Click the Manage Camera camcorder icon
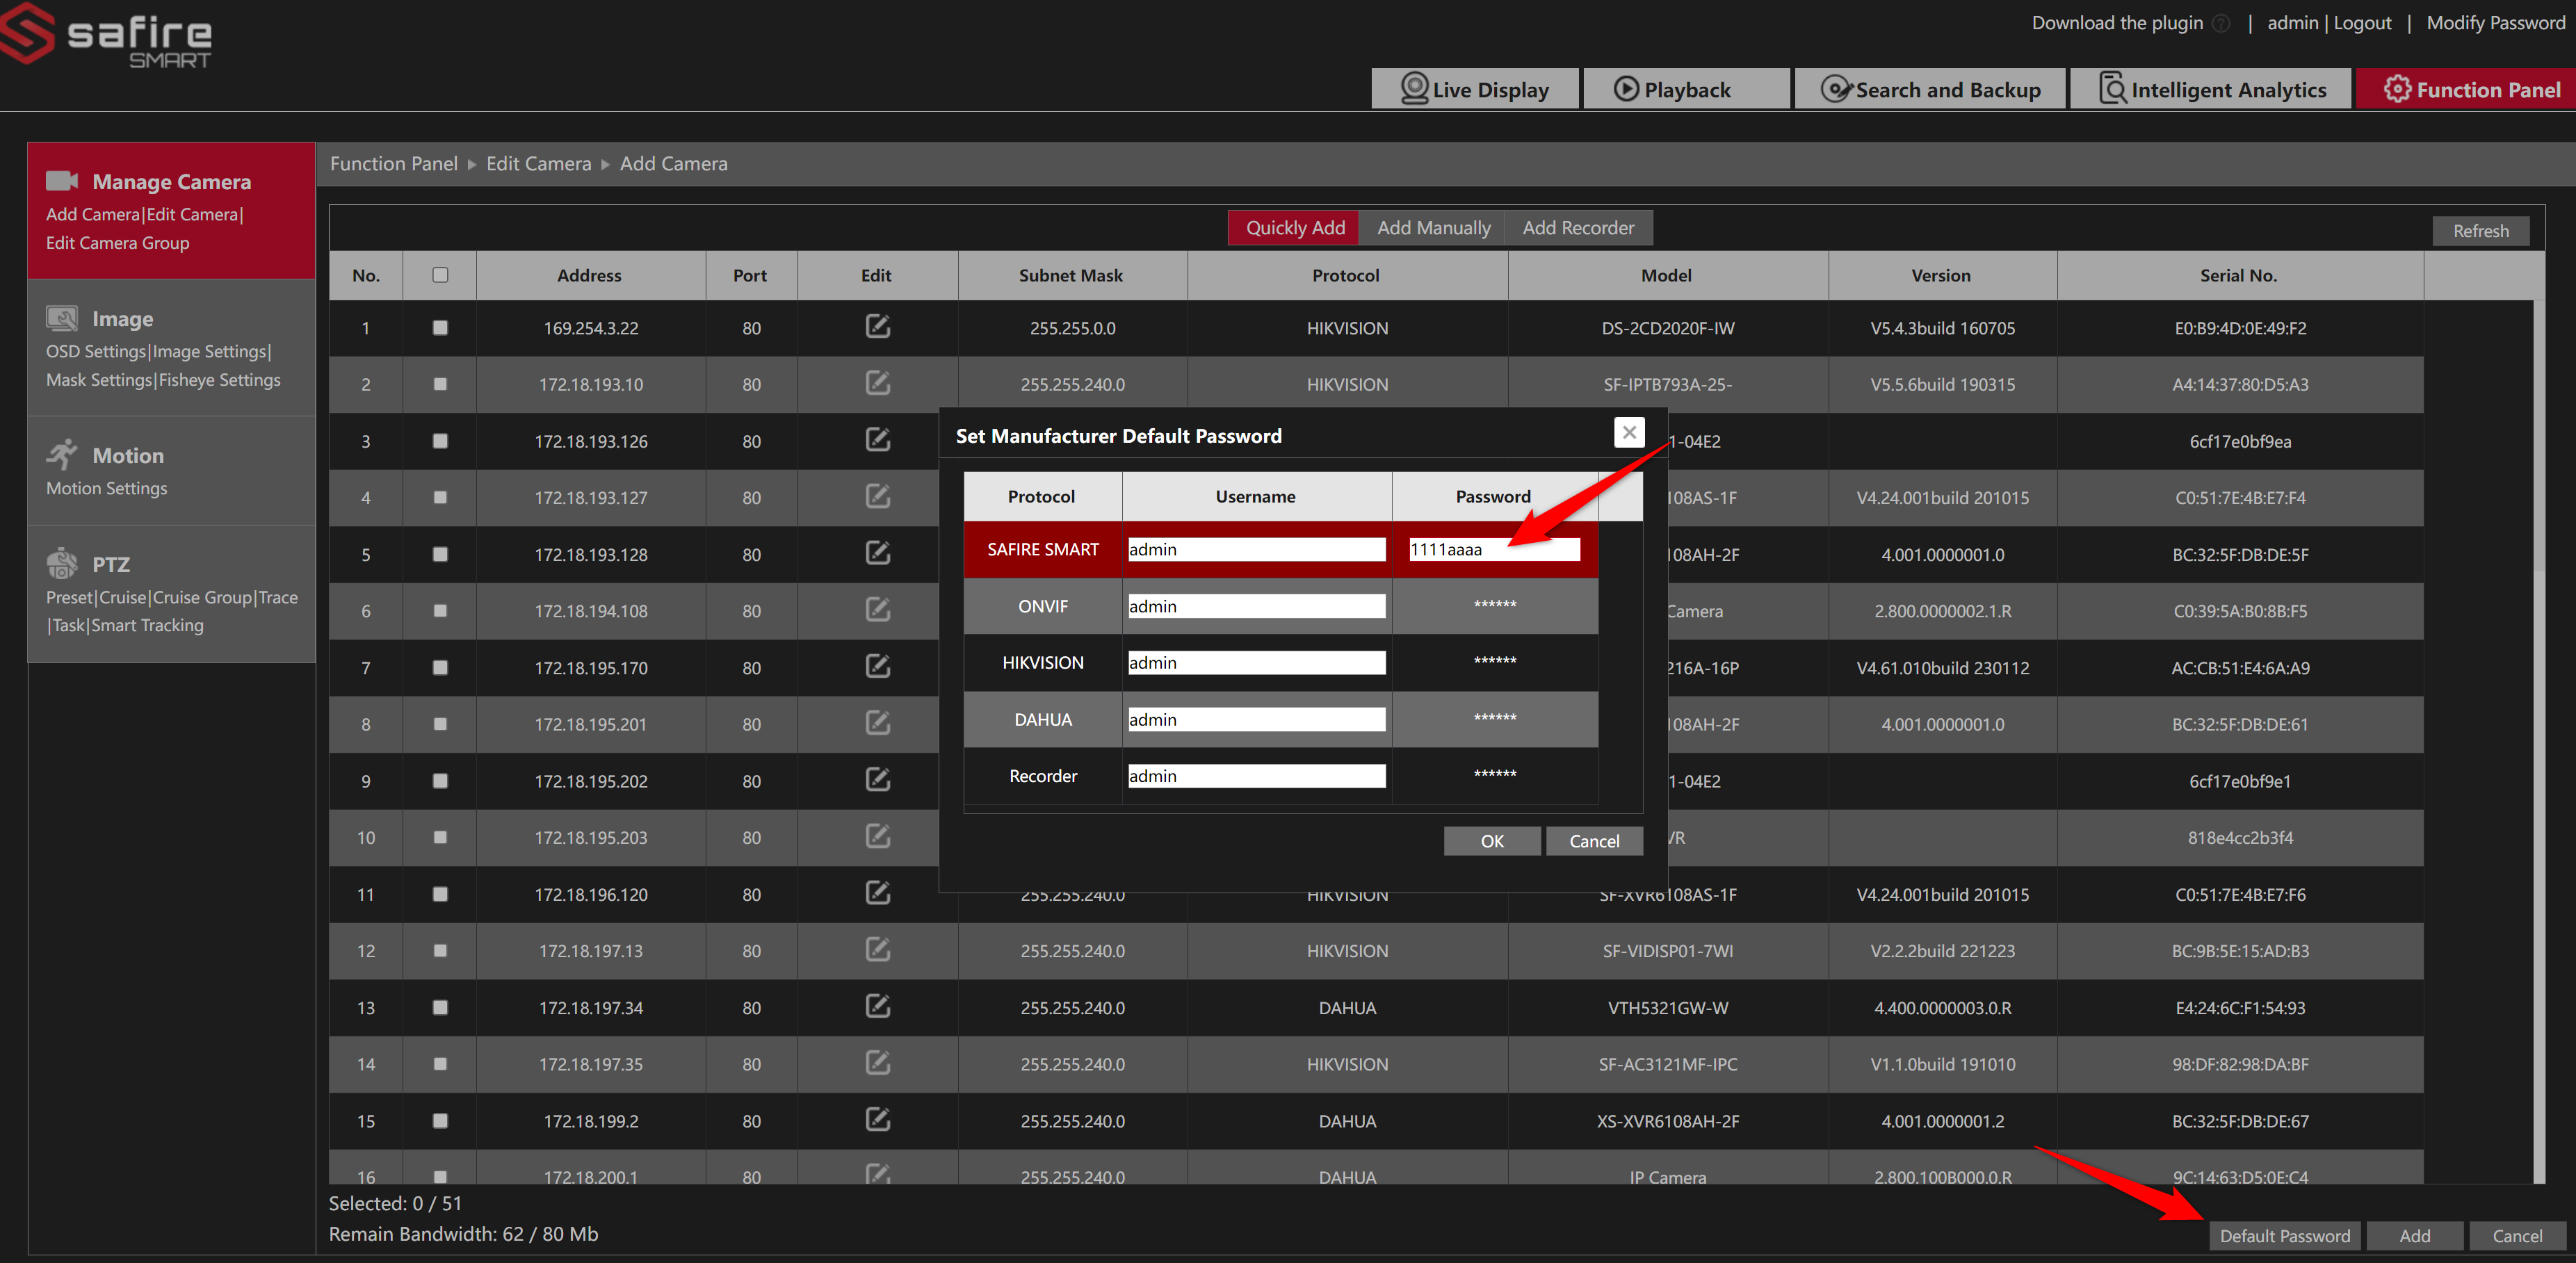 pyautogui.click(x=62, y=181)
